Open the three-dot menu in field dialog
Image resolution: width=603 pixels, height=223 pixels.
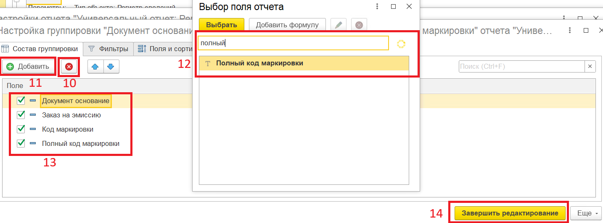tap(377, 7)
